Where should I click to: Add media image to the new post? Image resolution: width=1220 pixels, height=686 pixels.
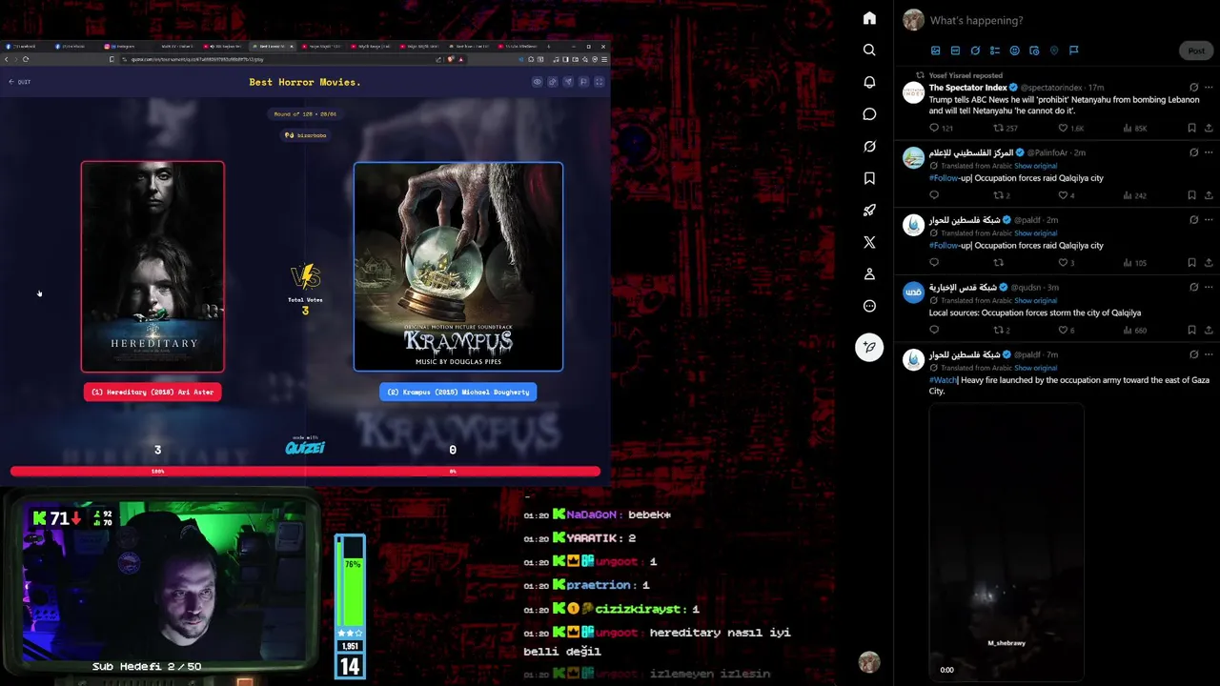click(936, 50)
